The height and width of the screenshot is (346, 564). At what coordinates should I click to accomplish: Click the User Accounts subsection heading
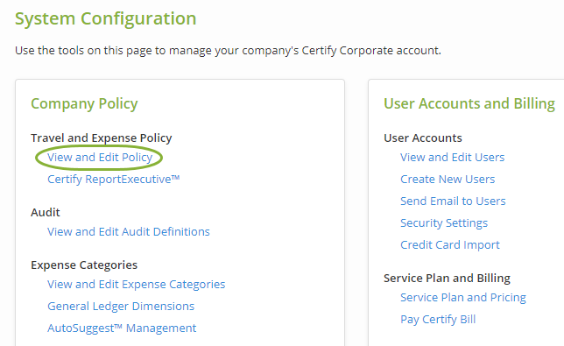(423, 138)
